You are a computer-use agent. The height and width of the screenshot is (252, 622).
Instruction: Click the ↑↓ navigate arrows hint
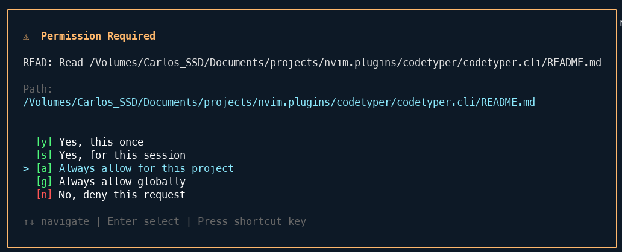click(x=56, y=221)
